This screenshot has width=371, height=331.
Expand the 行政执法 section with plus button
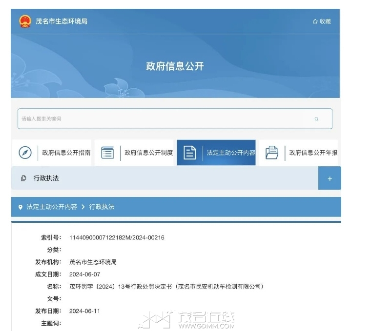point(330,178)
